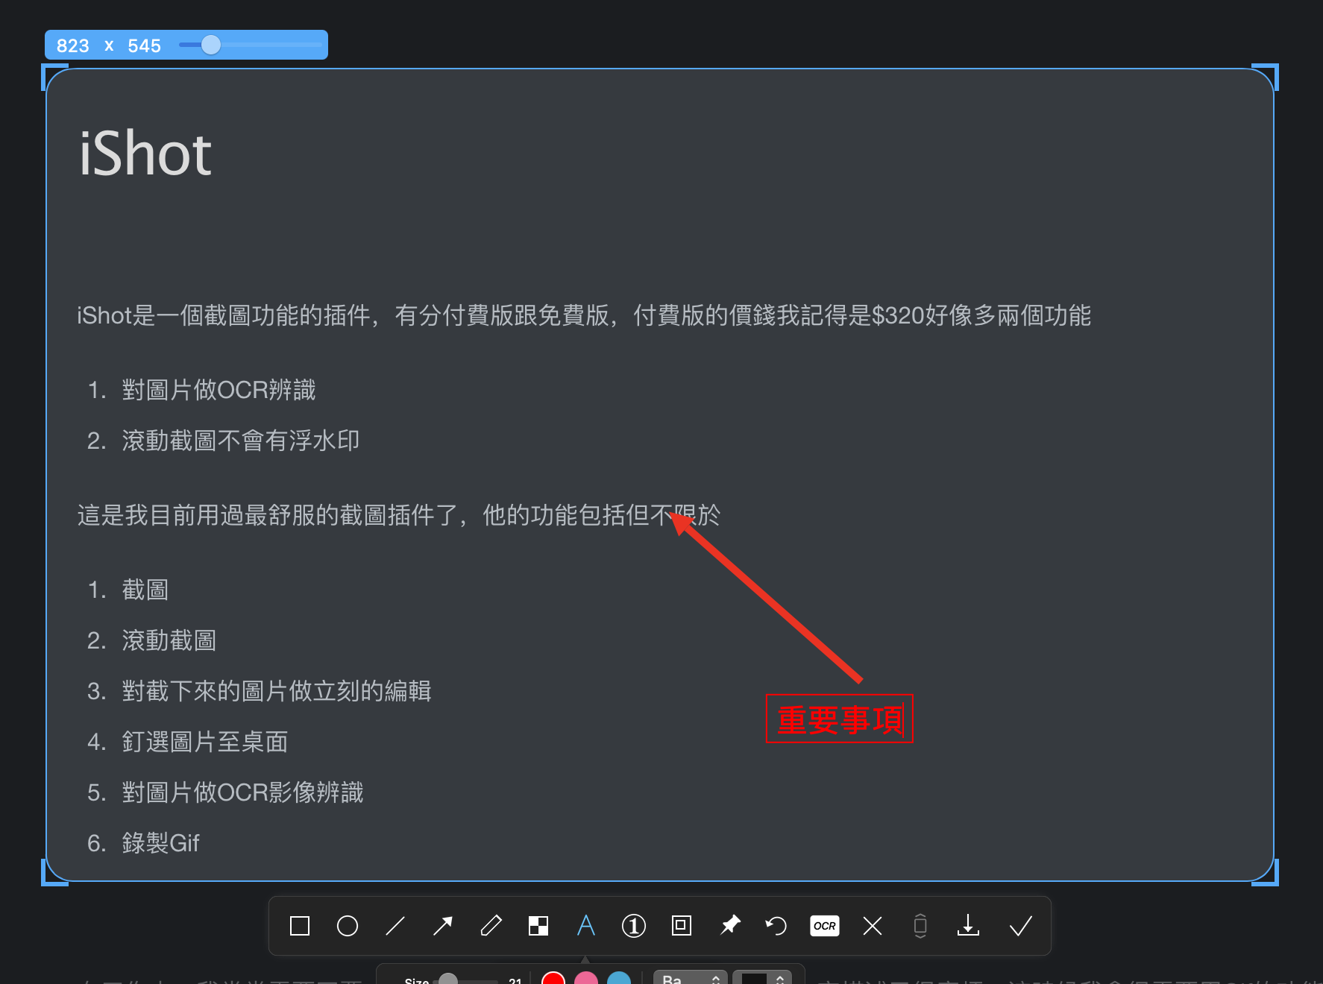Click the selection size slider knob
Screen dimensions: 1323x984
point(211,45)
